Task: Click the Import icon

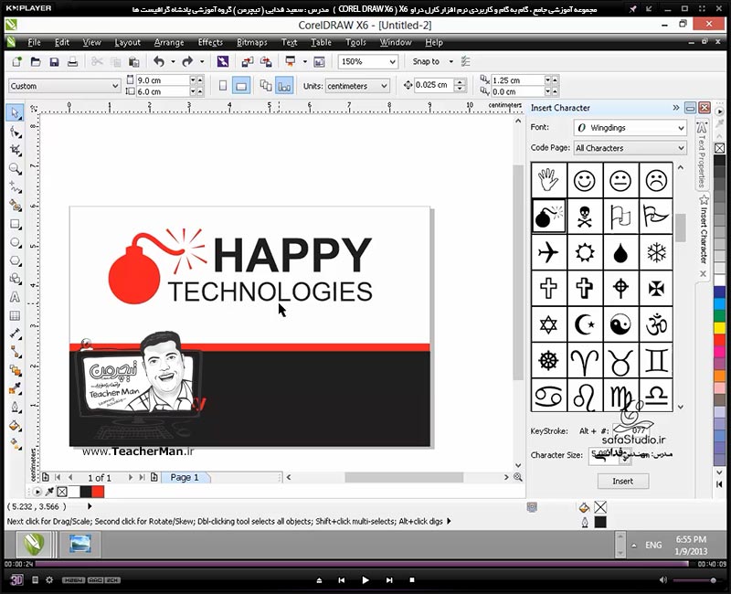Action: pos(247,61)
